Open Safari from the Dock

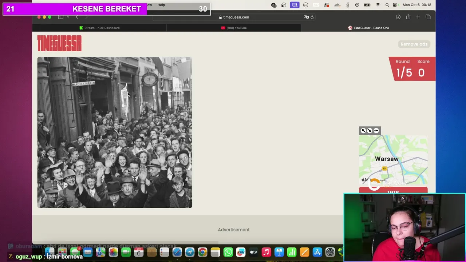point(177,252)
